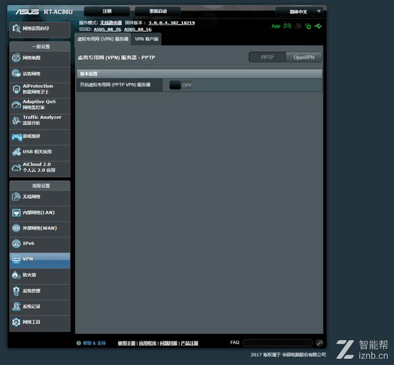
Task: Click the system administration gear icon
Action: tap(16, 291)
